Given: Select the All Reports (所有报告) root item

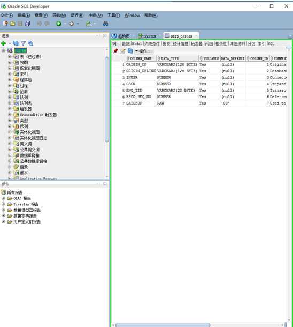Looking at the screenshot, I should point(15,192).
